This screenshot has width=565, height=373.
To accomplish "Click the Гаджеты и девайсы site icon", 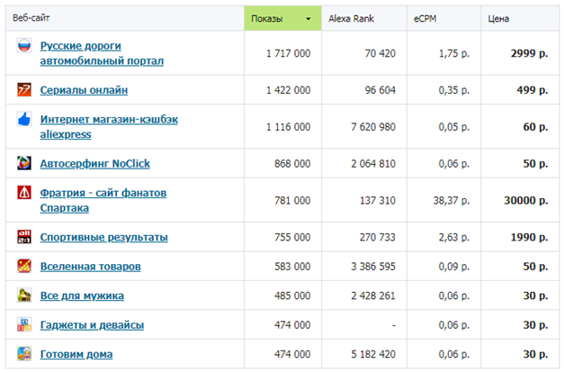I will [x=24, y=324].
